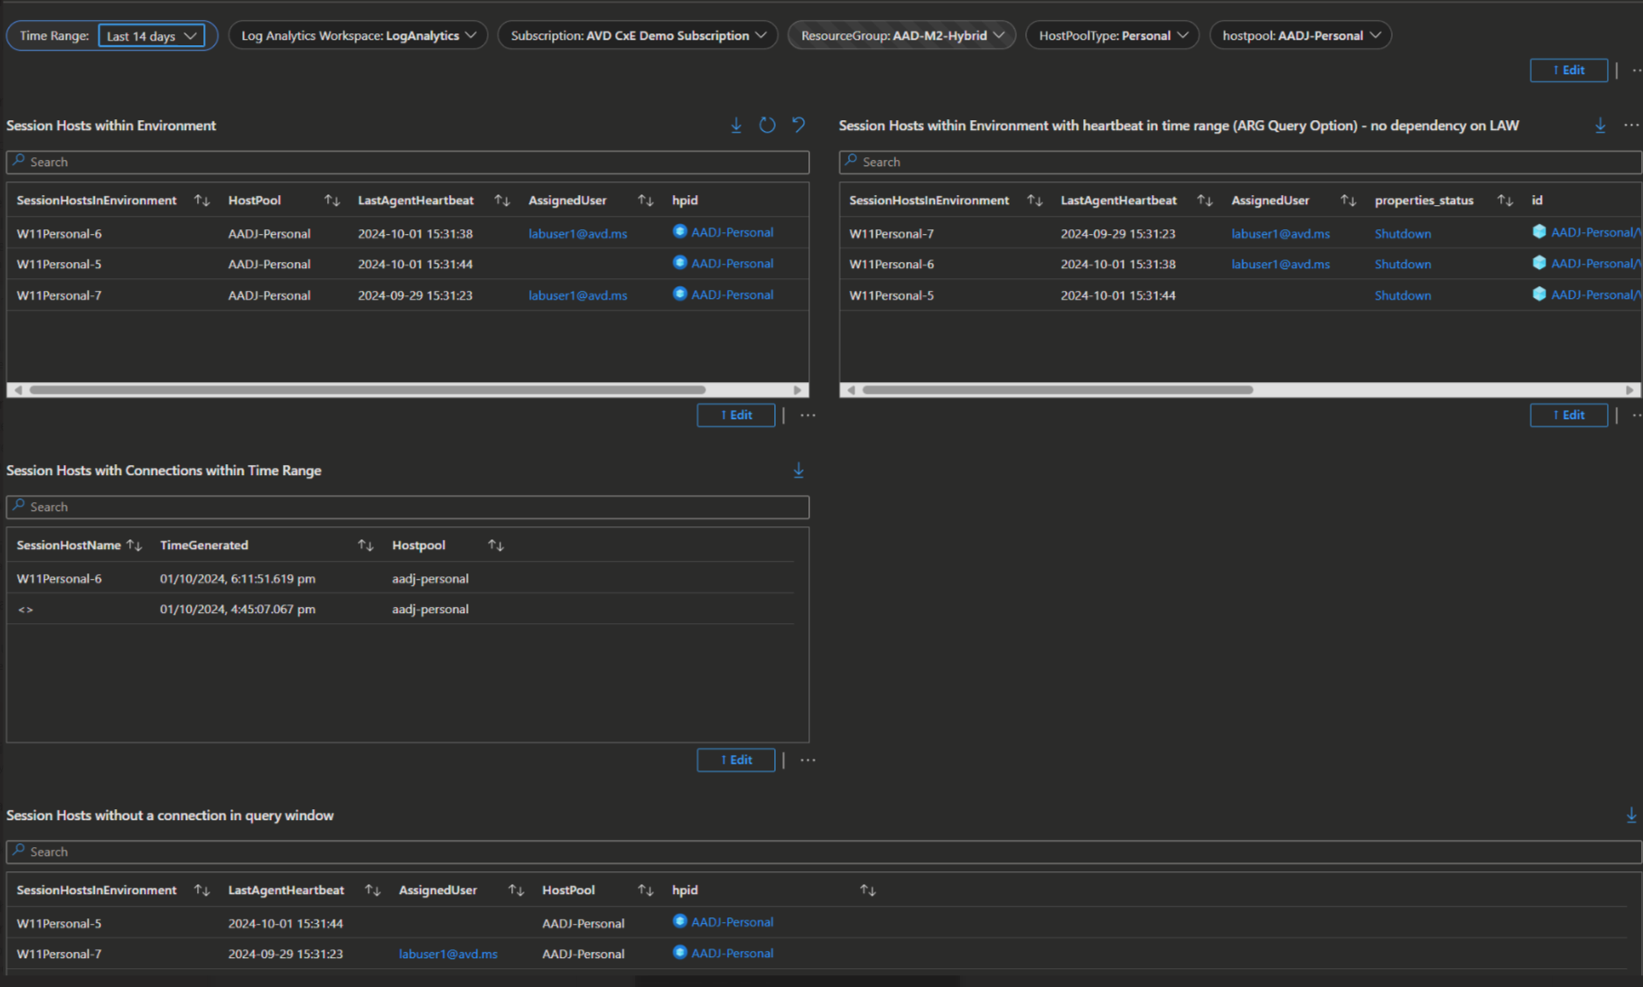The image size is (1643, 987).
Task: Sort first table by LastAgentHeartbeat
Action: tap(502, 200)
